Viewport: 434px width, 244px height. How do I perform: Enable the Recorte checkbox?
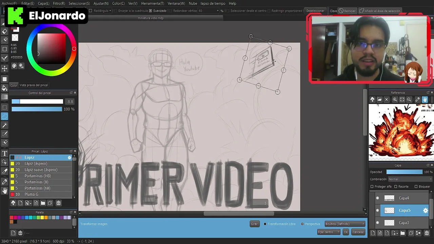pos(396,187)
